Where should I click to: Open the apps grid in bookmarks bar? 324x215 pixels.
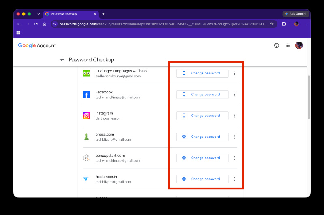[x=18, y=33]
